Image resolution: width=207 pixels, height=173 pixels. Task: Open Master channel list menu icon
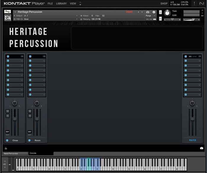[x=200, y=56]
